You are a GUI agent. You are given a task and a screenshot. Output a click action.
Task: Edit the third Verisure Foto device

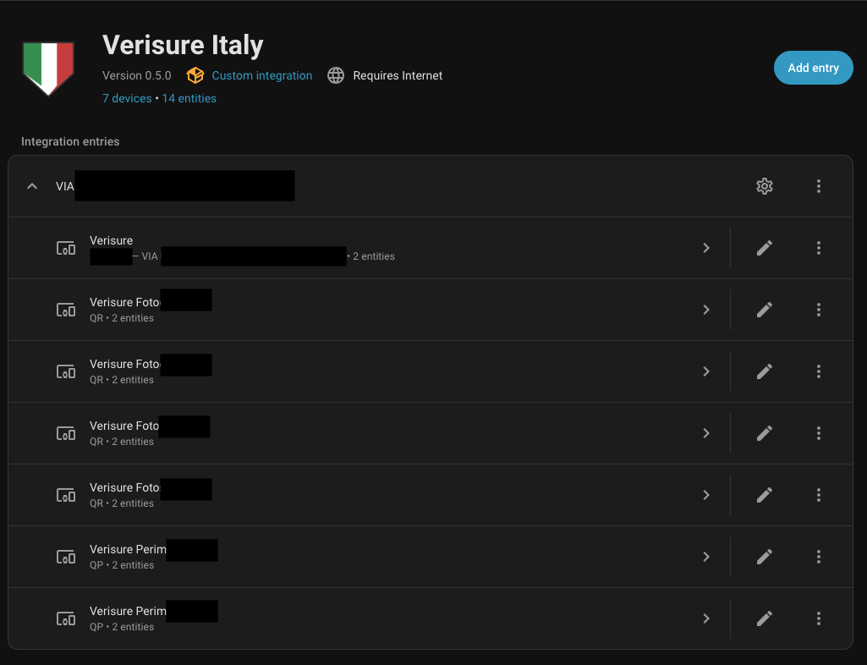pos(764,433)
